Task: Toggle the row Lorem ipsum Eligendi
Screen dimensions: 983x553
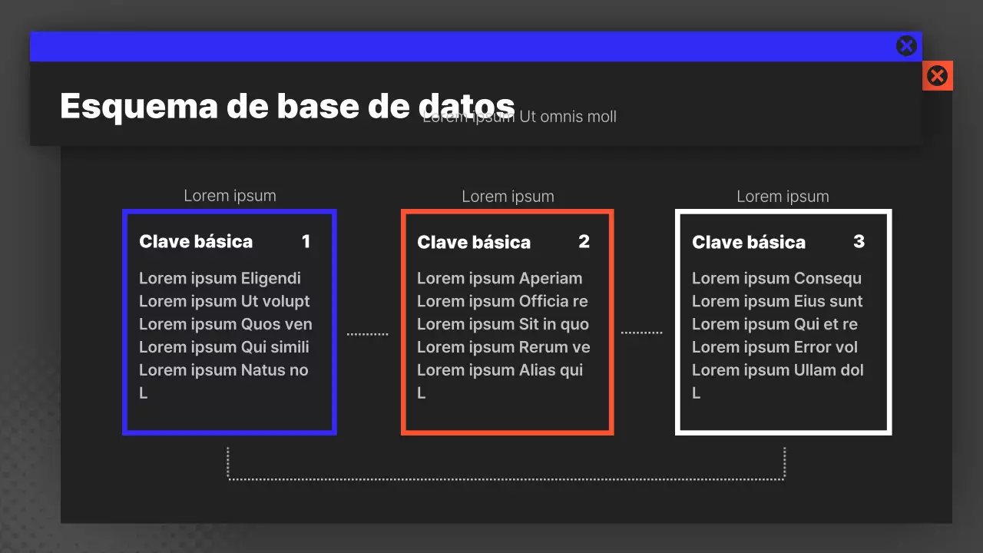Action: (x=220, y=278)
